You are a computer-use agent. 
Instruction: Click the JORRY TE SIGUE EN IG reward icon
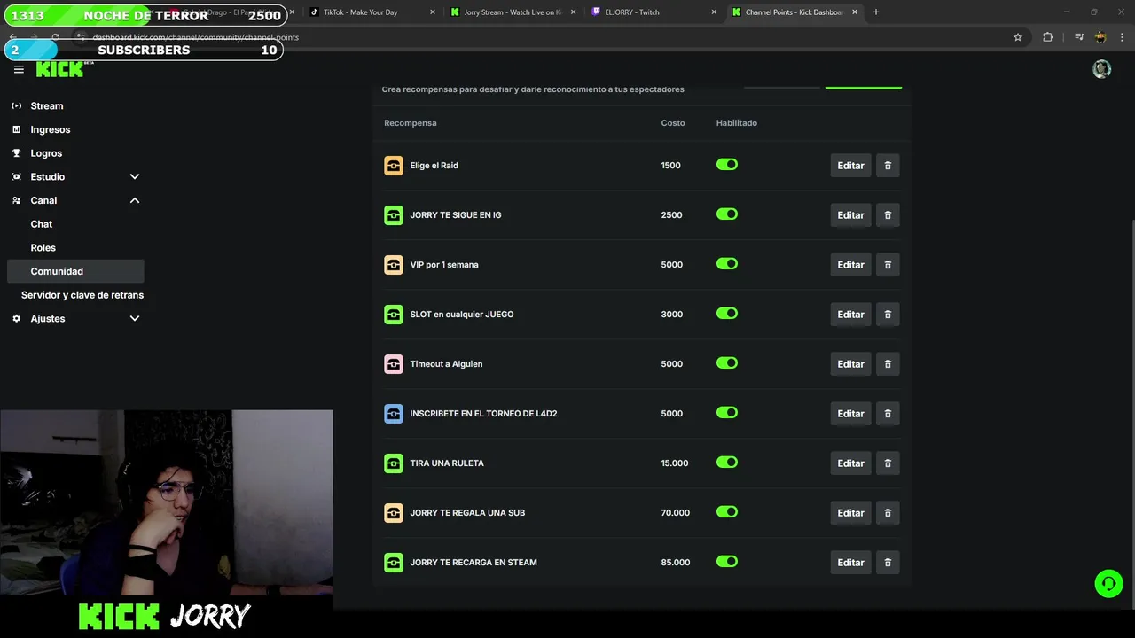(x=394, y=215)
